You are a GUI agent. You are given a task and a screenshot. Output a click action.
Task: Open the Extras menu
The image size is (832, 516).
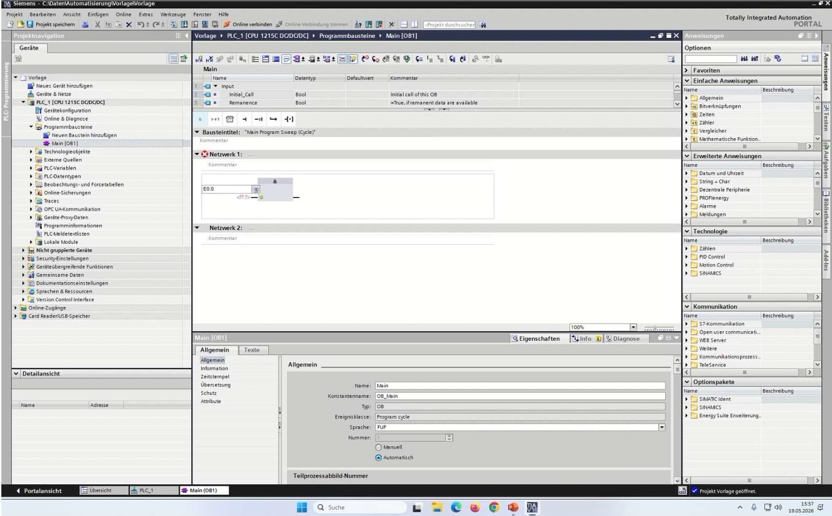coord(146,14)
